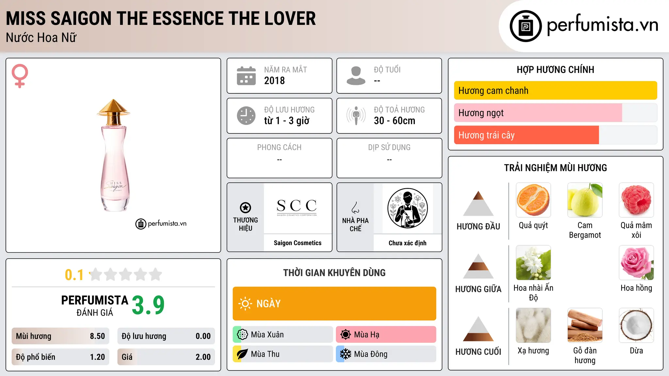Click the middle notes pyramid icon
This screenshot has width=669, height=376.
[x=478, y=266]
